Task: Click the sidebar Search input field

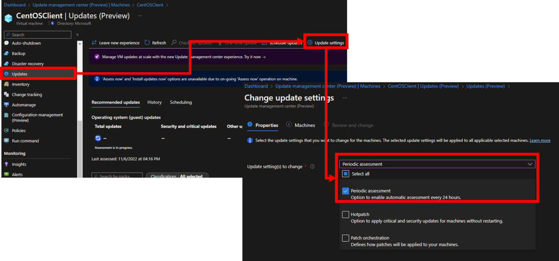Action: click(x=38, y=34)
